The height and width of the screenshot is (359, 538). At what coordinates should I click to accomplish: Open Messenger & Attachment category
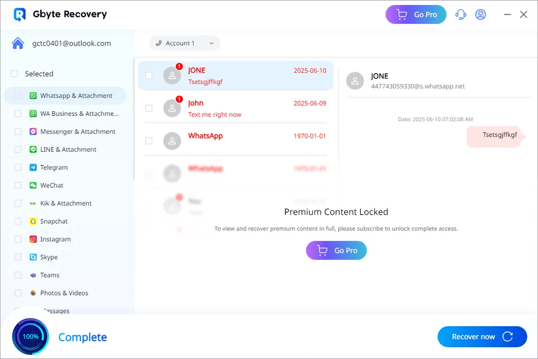77,131
